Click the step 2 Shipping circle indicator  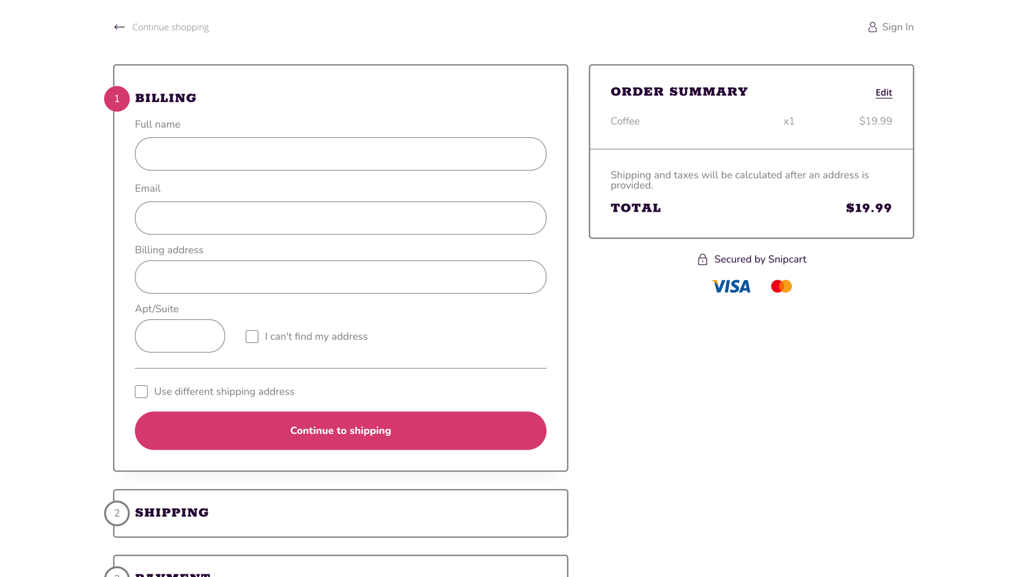117,513
